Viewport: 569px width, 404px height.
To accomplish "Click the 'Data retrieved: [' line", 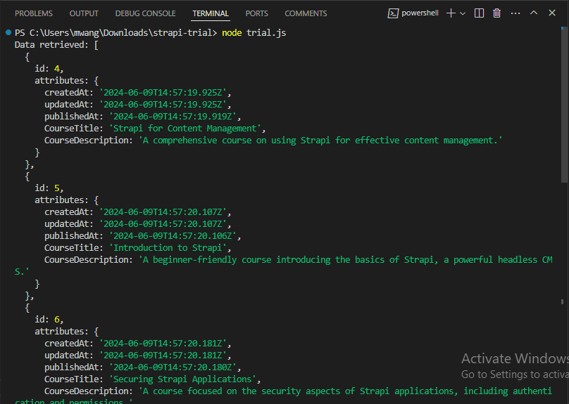I will (x=56, y=45).
